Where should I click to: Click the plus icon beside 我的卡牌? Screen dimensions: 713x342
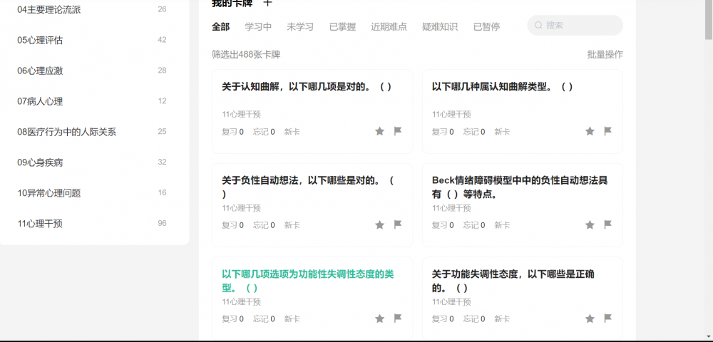click(x=268, y=2)
